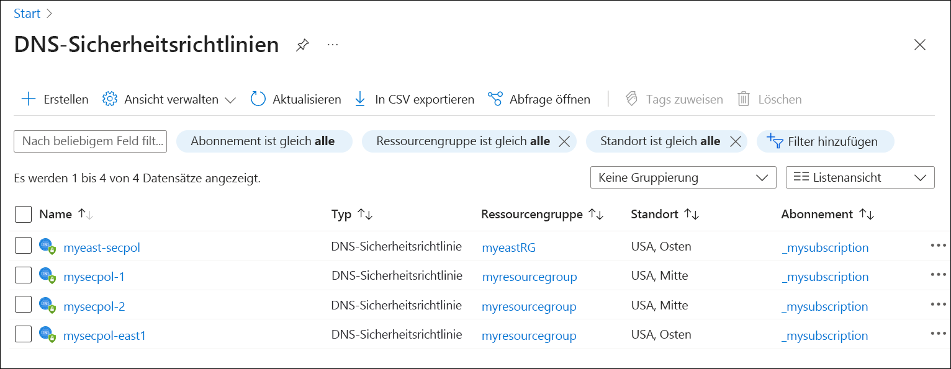Image resolution: width=951 pixels, height=369 pixels.
Task: Click the _mysubscription link for mysecpol-1
Action: click(825, 276)
